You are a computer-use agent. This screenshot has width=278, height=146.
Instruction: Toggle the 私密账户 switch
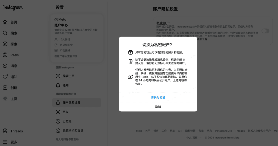click(x=266, y=31)
